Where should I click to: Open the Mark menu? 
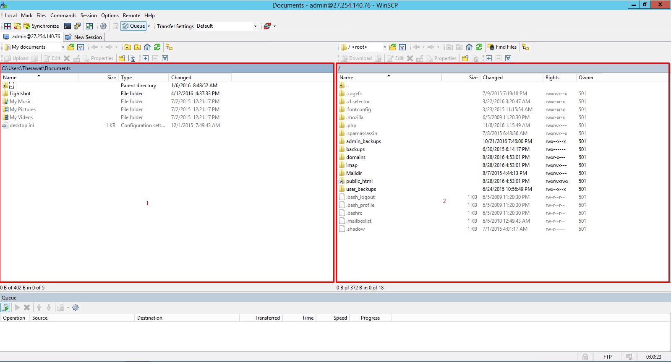(27, 16)
